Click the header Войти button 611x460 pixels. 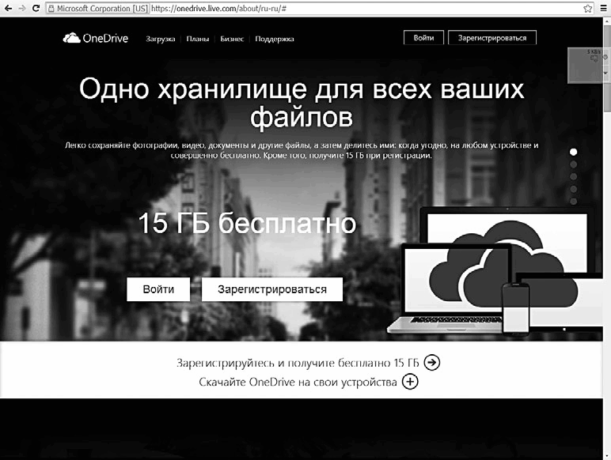(423, 38)
